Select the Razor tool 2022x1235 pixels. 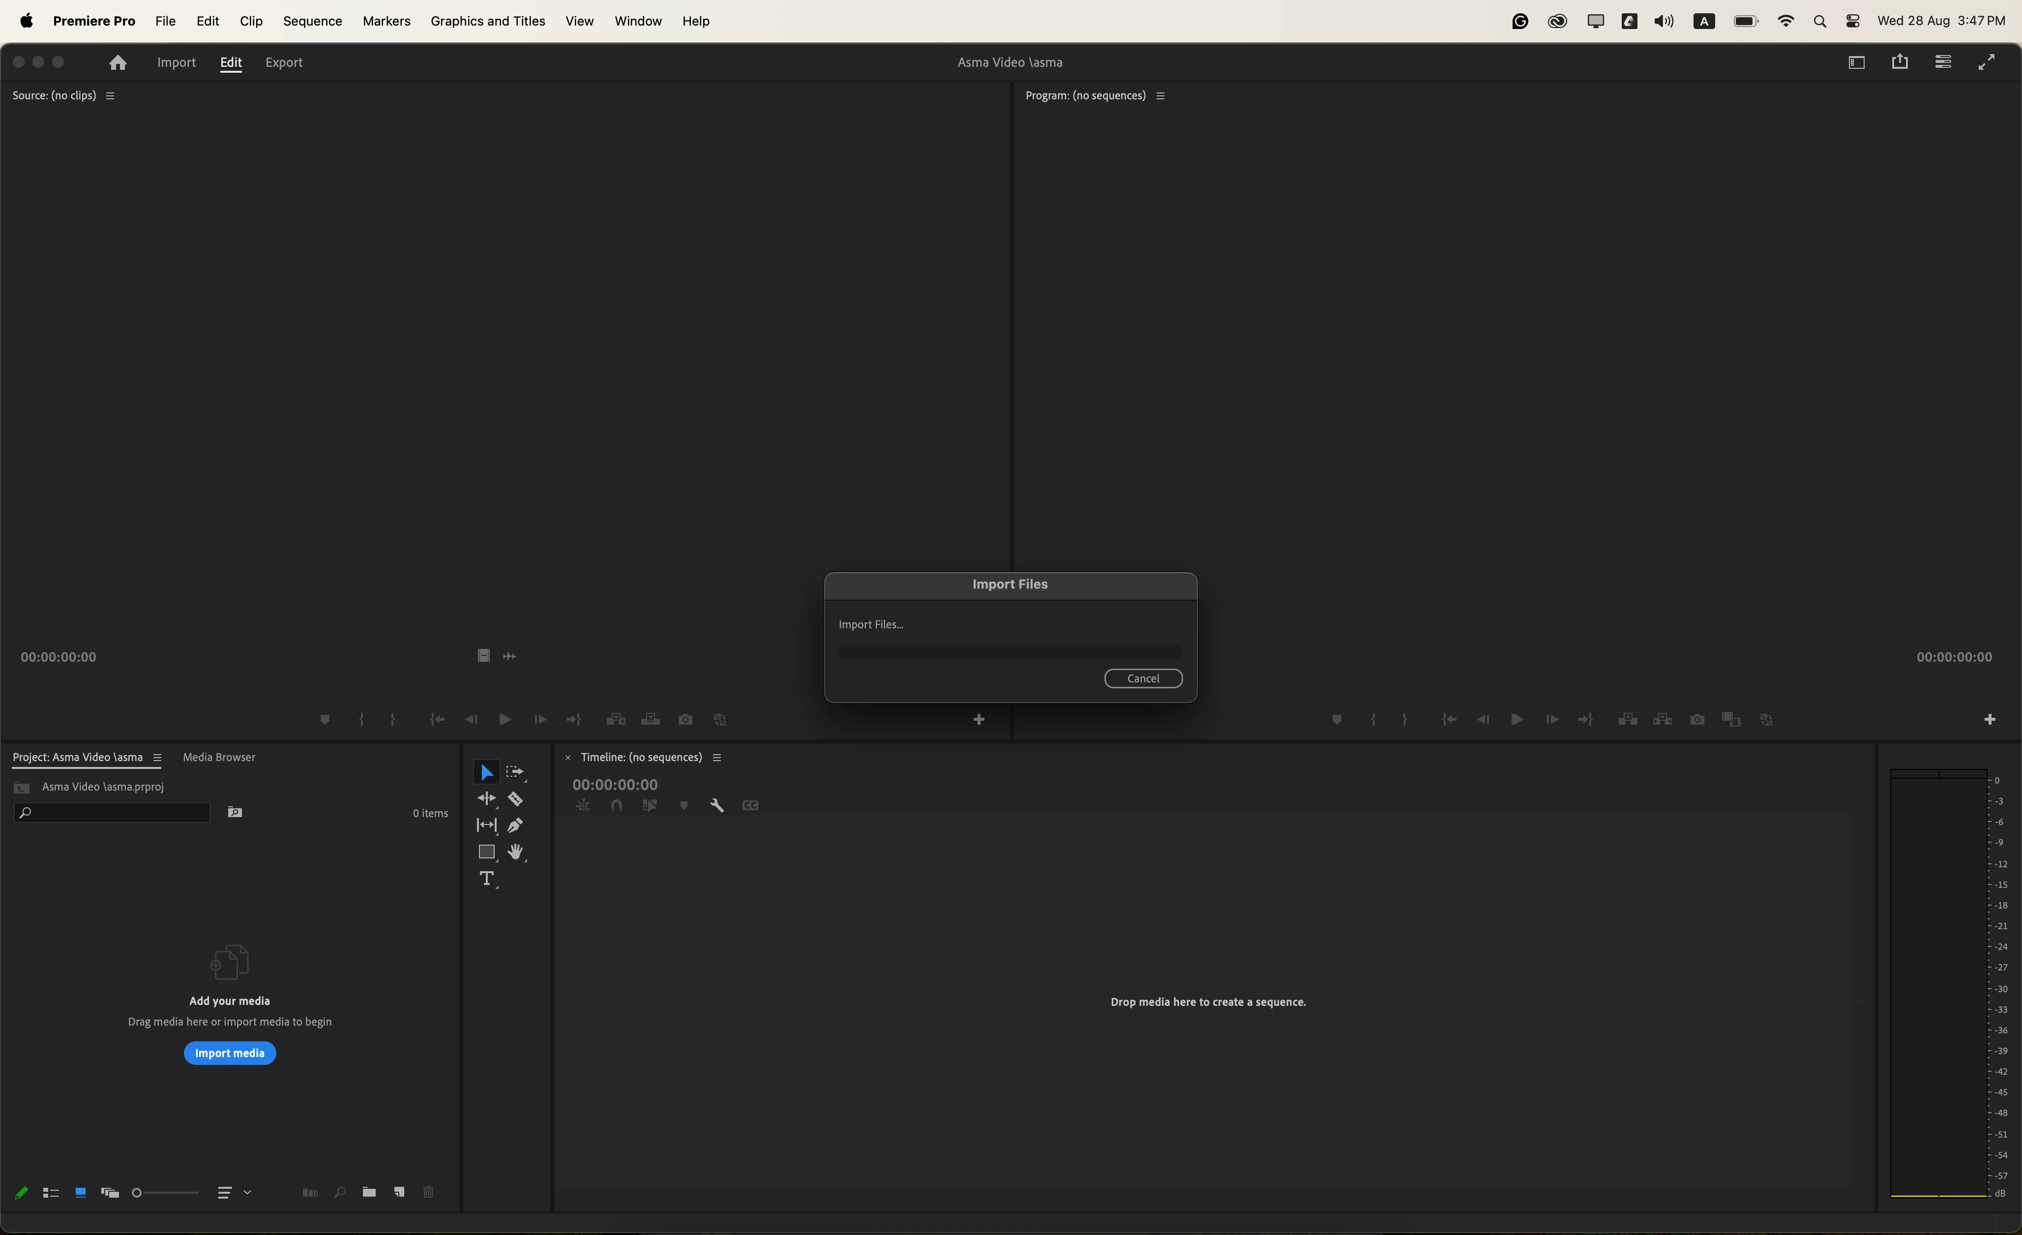point(515,798)
